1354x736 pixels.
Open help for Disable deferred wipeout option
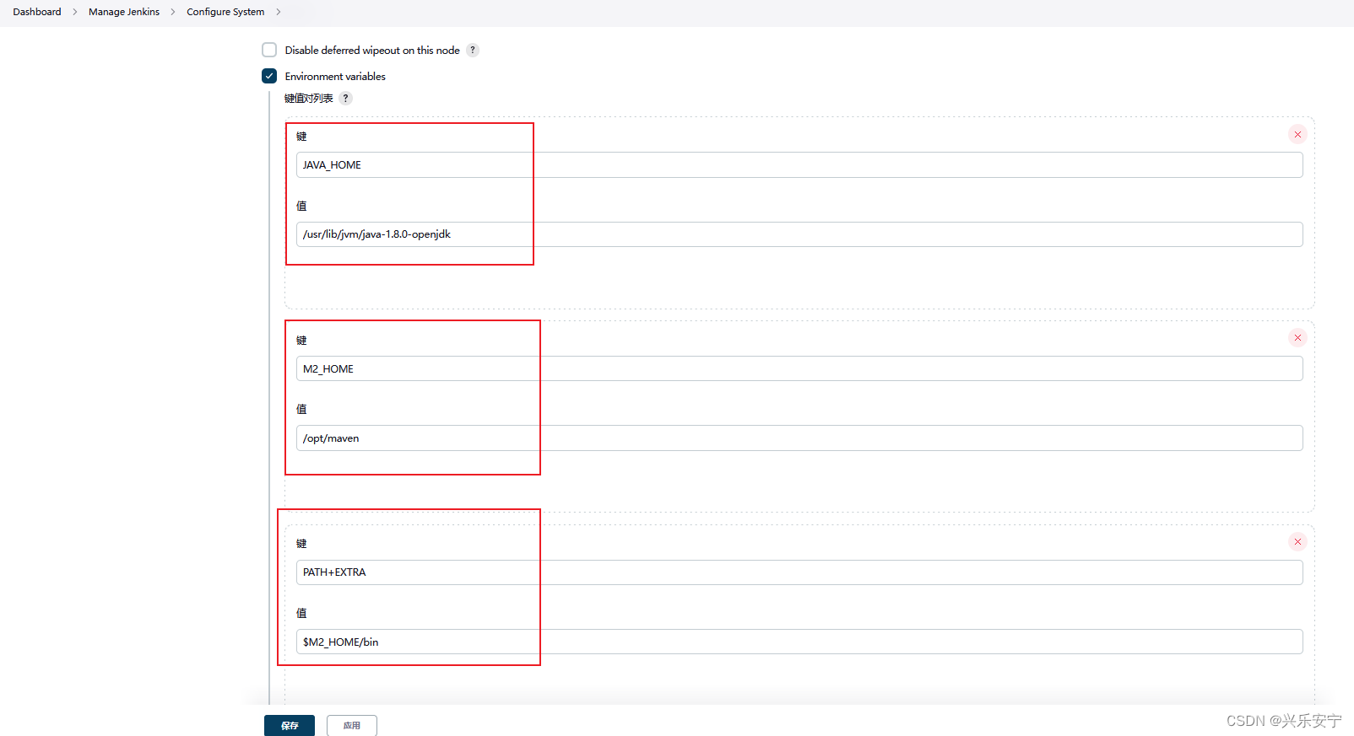click(473, 50)
